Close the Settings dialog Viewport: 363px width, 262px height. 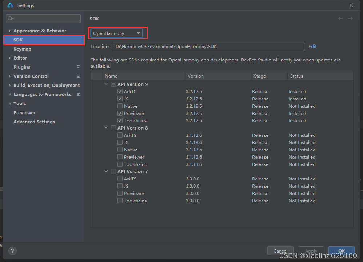pyautogui.click(x=351, y=5)
